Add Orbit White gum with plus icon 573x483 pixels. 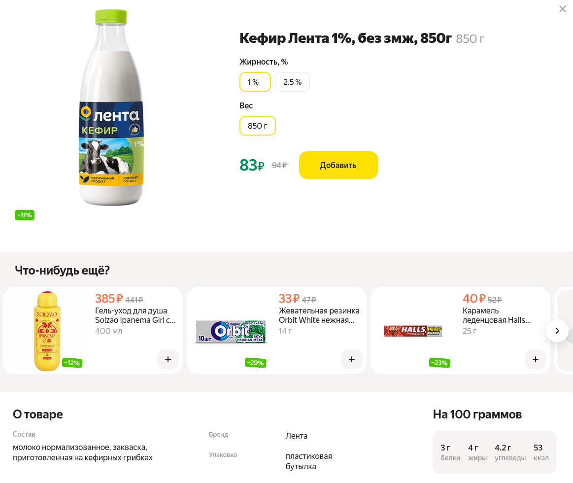(352, 359)
